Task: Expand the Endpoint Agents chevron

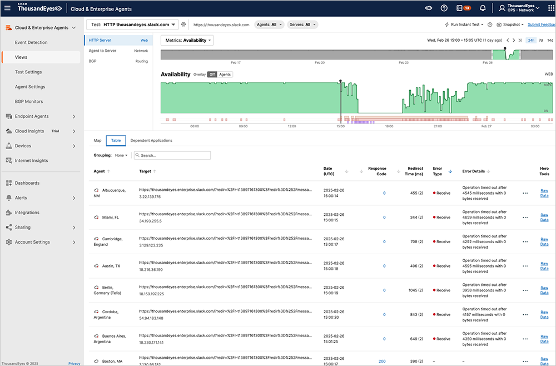Action: coord(74,116)
